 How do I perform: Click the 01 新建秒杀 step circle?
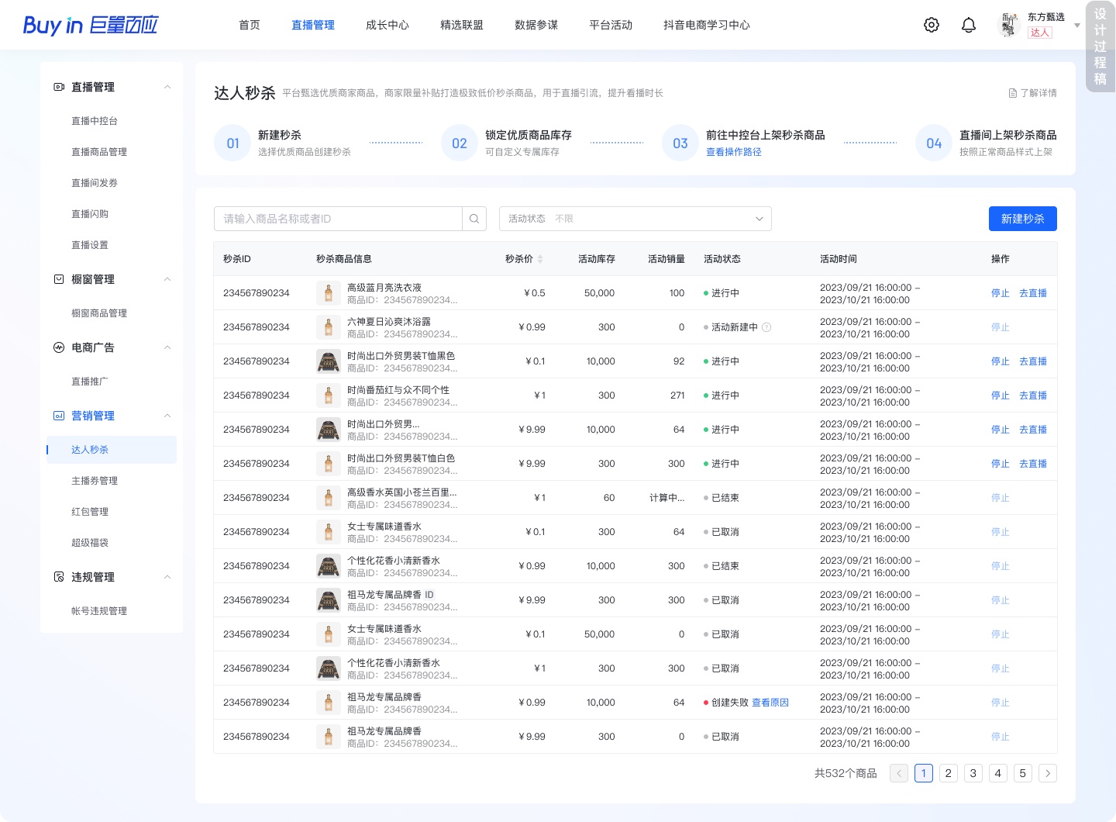[x=232, y=143]
